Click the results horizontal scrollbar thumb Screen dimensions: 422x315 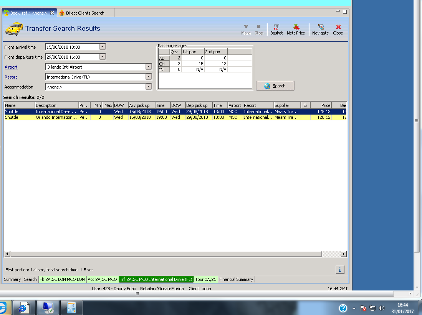(x=166, y=254)
